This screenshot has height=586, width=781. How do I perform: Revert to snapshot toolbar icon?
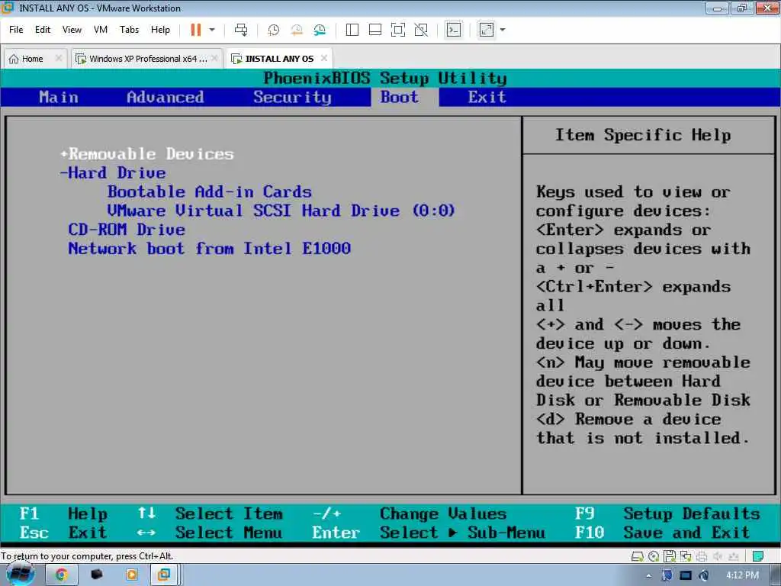point(297,30)
